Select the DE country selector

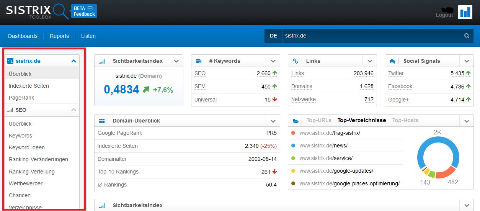point(273,36)
